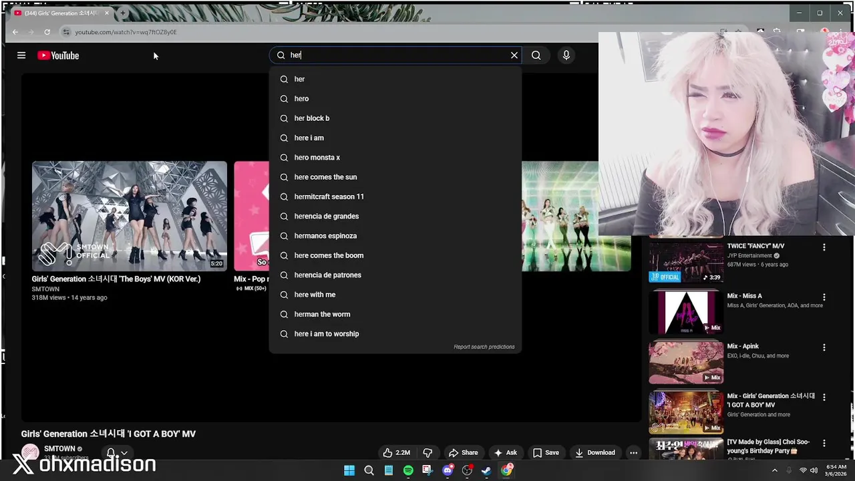This screenshot has height=481, width=855.
Task: Choose 'here comes the boom' suggestion
Action: coord(395,255)
